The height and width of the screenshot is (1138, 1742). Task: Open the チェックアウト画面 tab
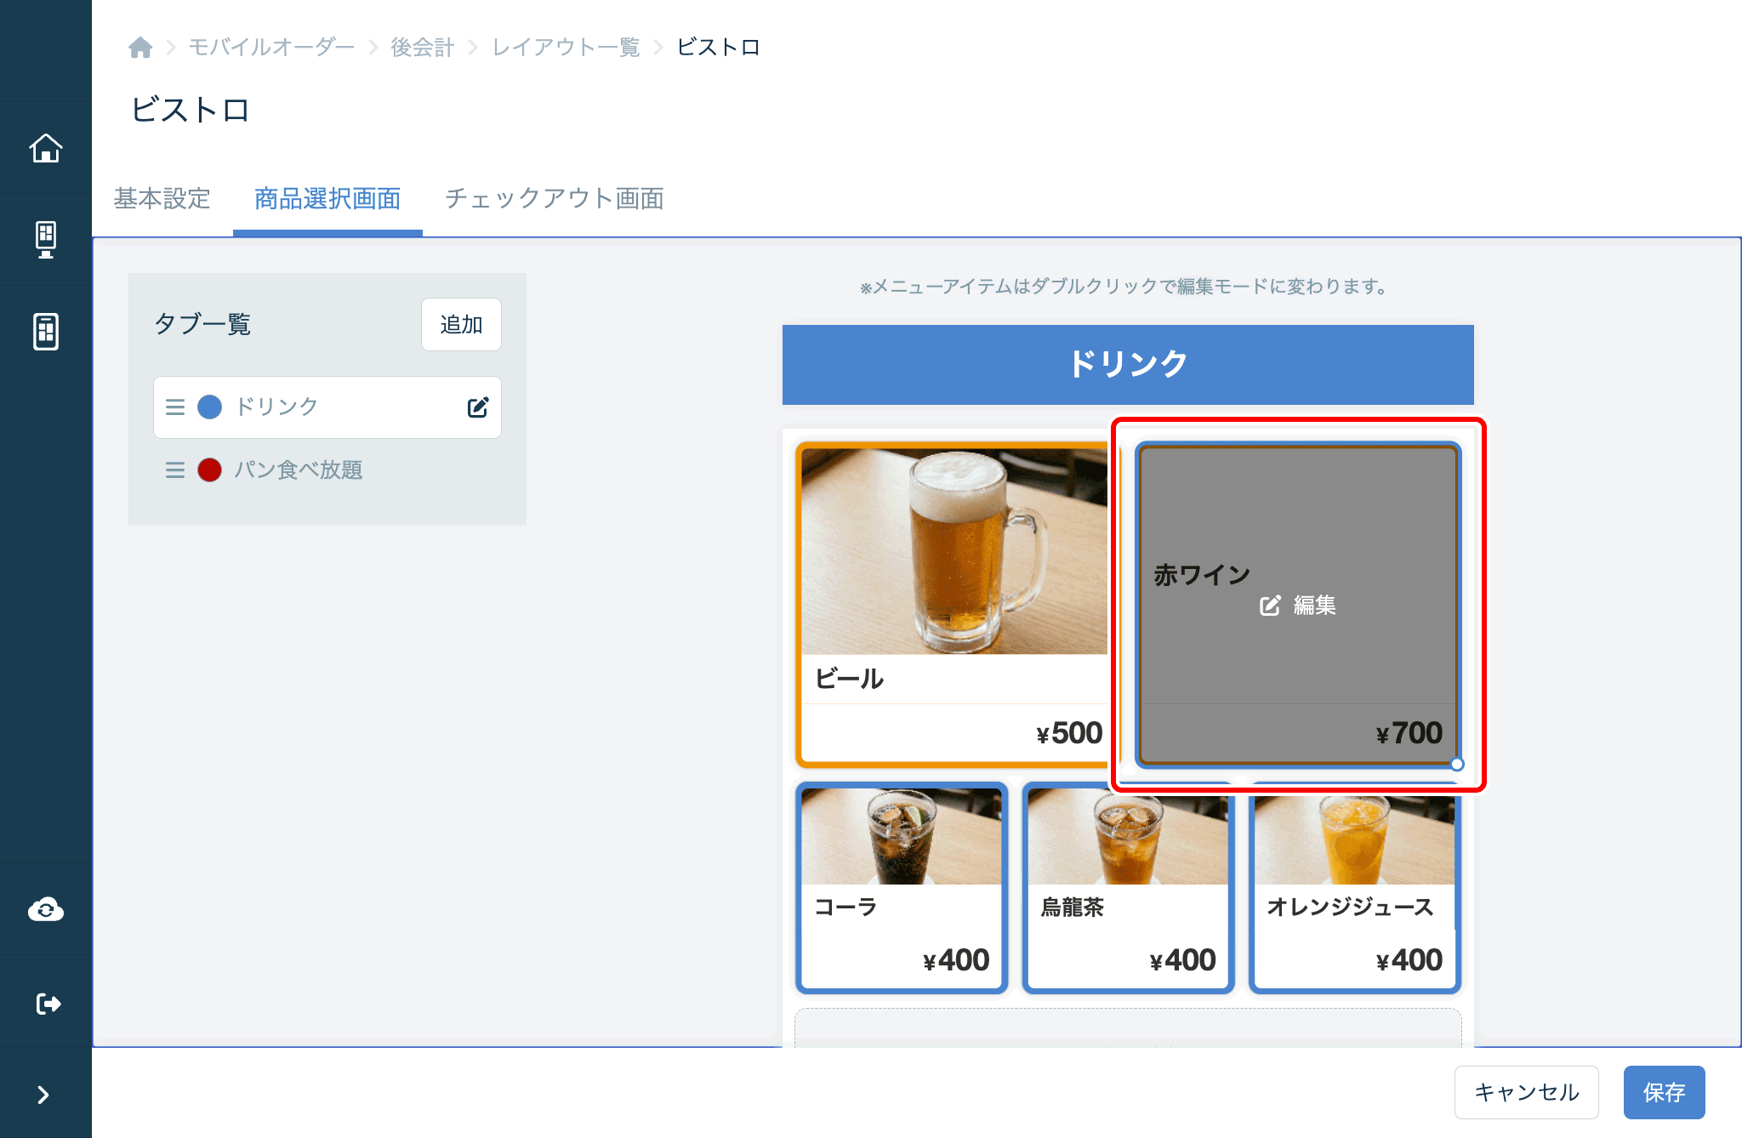click(x=555, y=198)
